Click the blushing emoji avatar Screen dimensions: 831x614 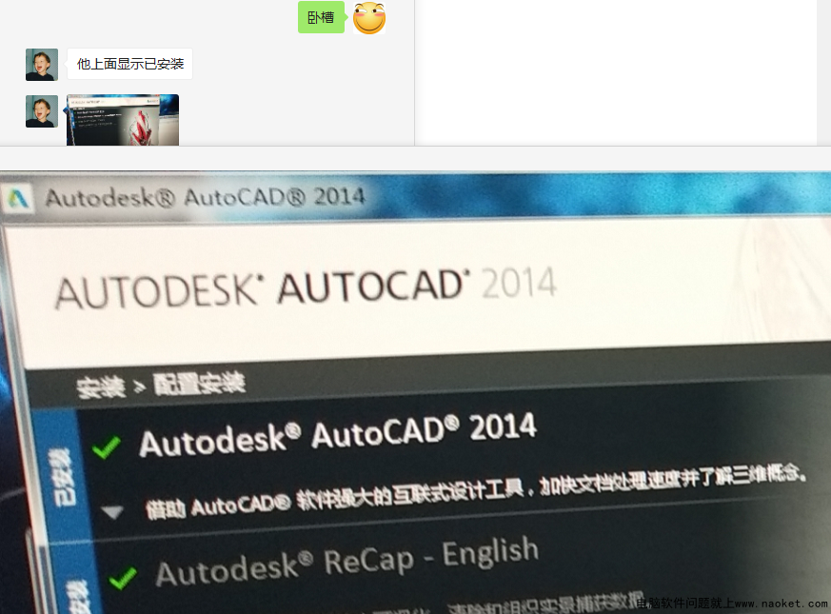[369, 18]
